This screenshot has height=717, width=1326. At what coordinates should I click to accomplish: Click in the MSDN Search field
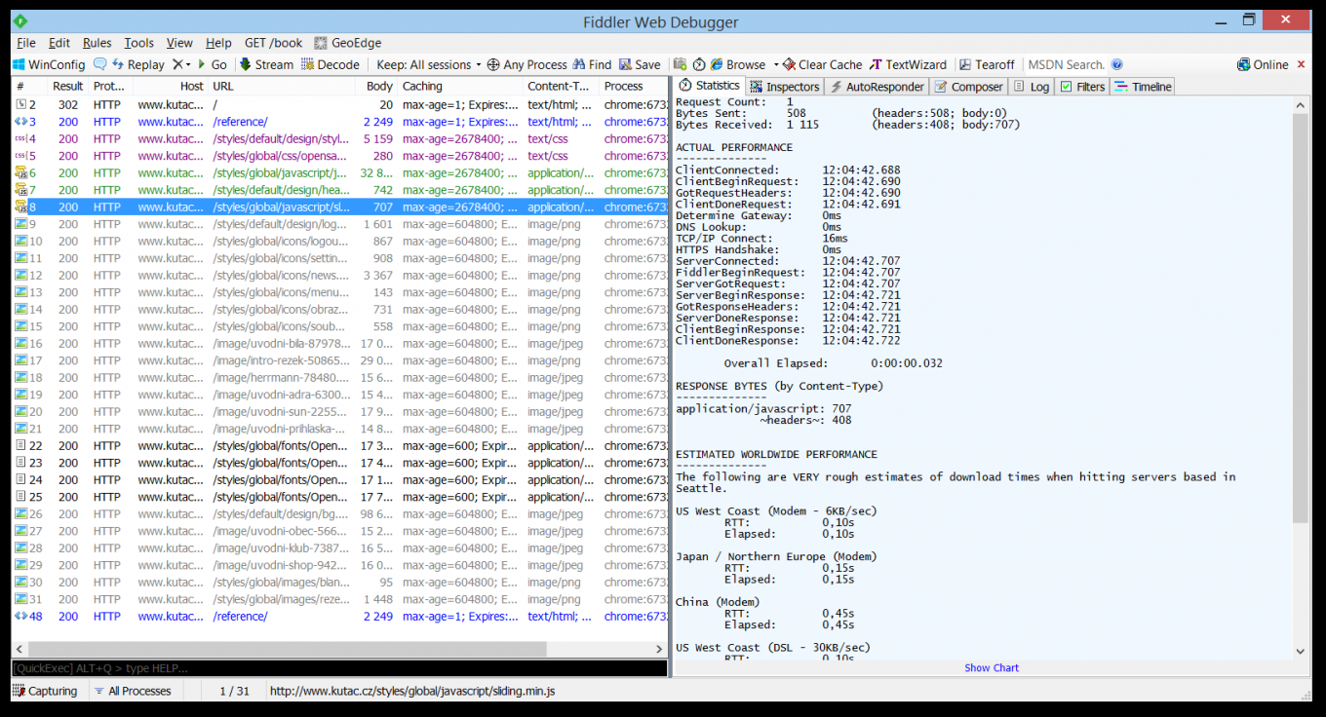coord(1067,64)
